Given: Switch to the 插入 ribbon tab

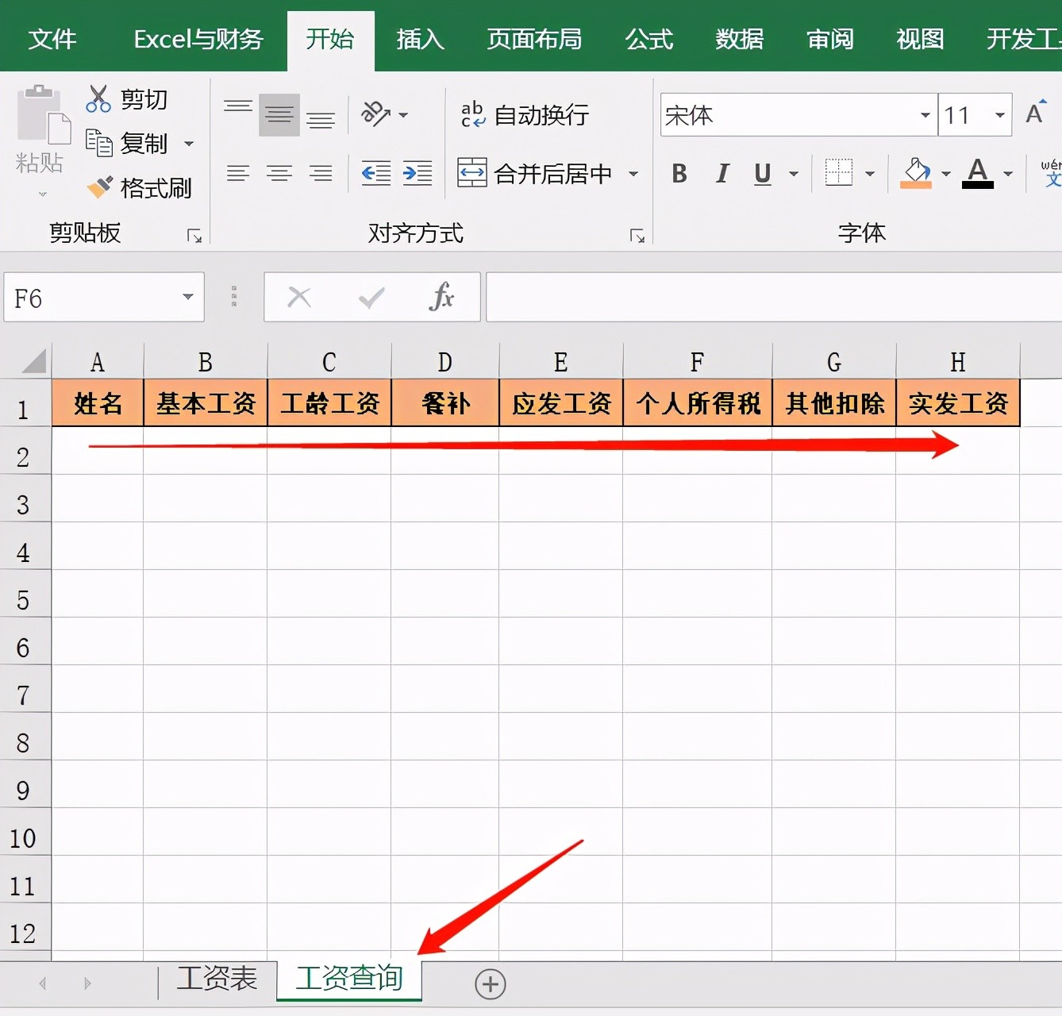Looking at the screenshot, I should click(x=420, y=39).
